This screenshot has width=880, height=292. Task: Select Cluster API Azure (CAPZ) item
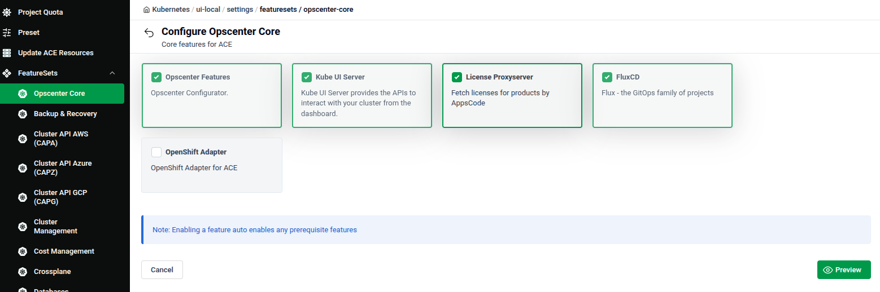pos(62,167)
